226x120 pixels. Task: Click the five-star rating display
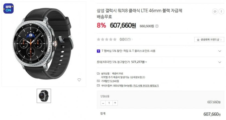coord(107,39)
